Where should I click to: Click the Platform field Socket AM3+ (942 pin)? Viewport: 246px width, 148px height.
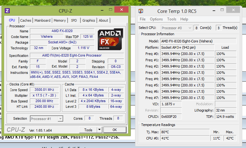[x=187, y=47]
